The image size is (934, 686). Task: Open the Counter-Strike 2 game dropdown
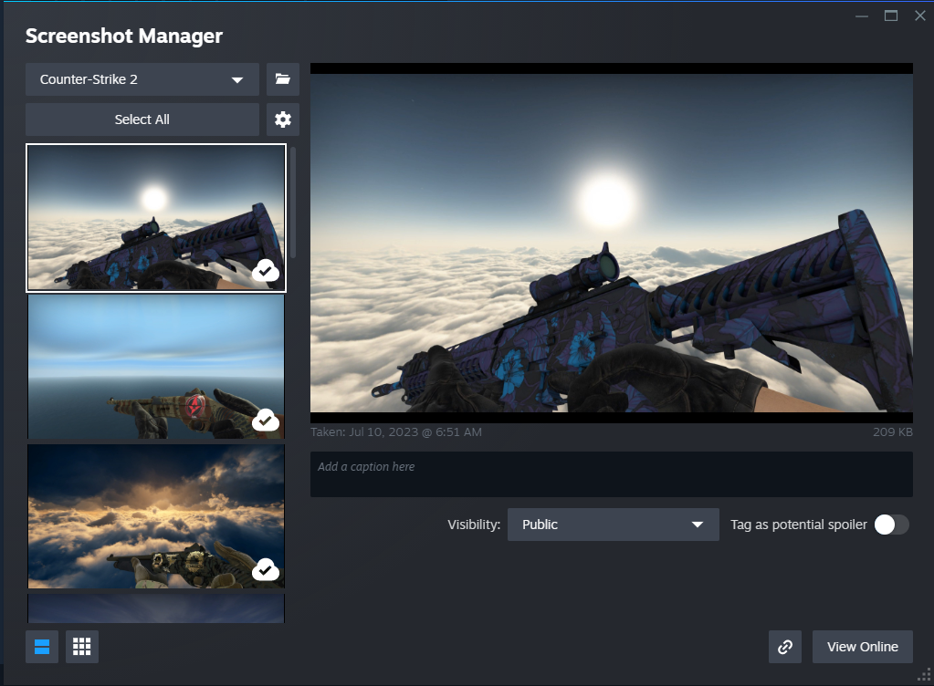(142, 79)
